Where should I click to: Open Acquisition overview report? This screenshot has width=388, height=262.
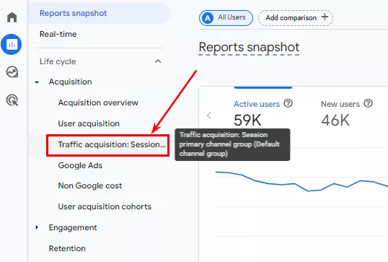coord(98,102)
